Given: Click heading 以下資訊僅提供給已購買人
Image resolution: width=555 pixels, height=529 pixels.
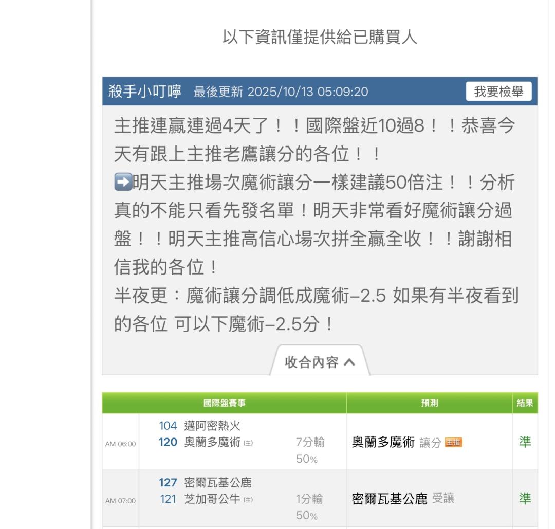Looking at the screenshot, I should pyautogui.click(x=320, y=37).
